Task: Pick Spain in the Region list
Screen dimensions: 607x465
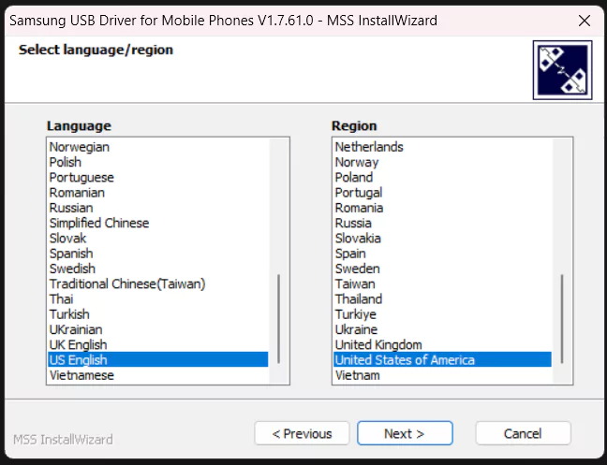Action: pyautogui.click(x=442, y=254)
